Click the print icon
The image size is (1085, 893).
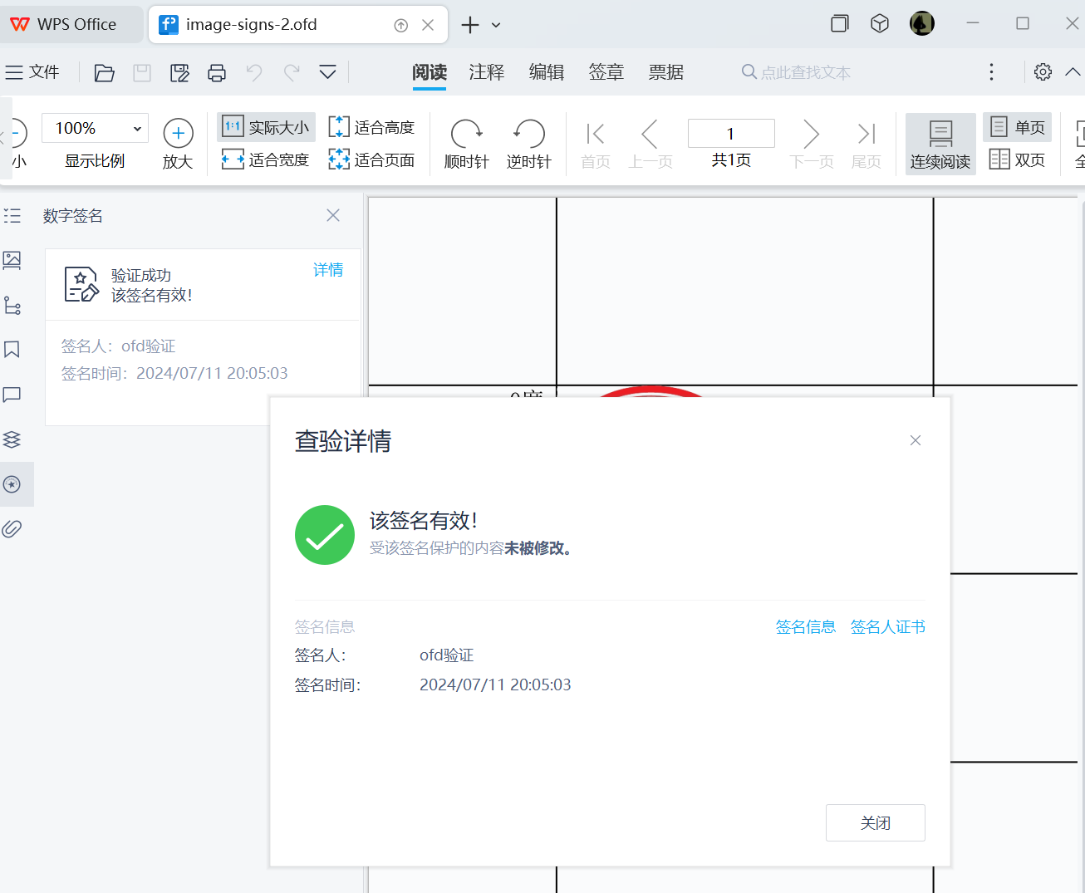click(x=217, y=73)
